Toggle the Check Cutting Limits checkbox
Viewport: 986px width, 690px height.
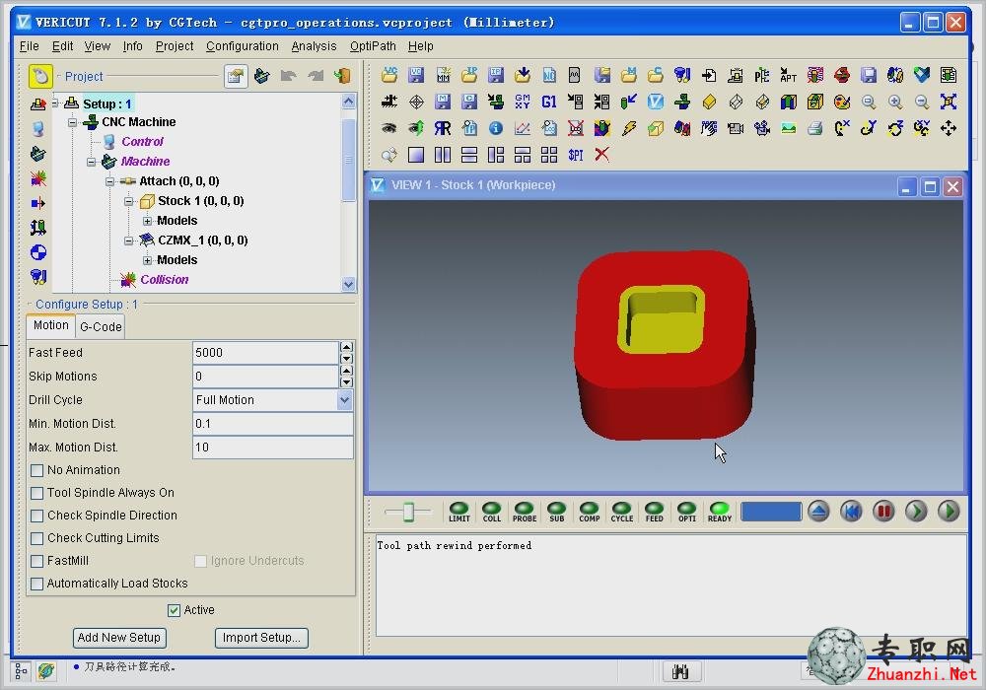point(37,538)
